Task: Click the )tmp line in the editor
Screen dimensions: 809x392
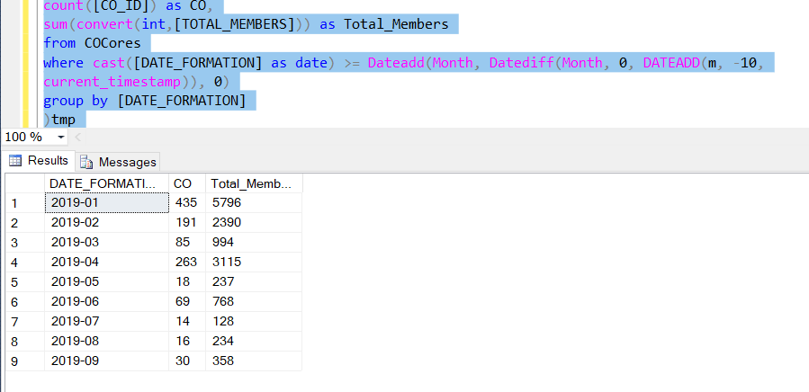Action: tap(59, 120)
